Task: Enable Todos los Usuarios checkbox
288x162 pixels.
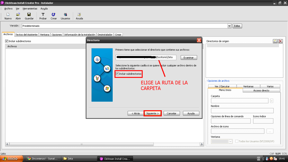Action: [237, 141]
